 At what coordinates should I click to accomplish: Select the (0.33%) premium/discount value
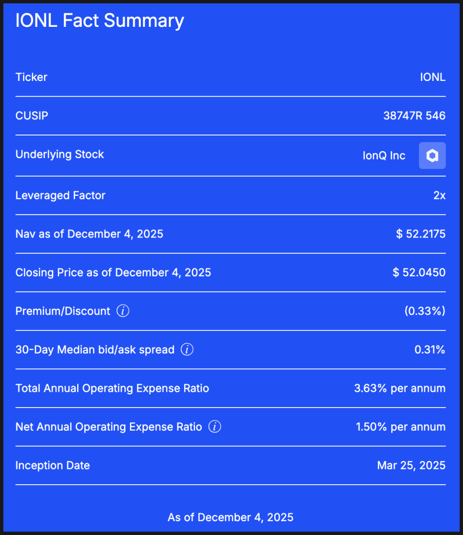point(425,311)
